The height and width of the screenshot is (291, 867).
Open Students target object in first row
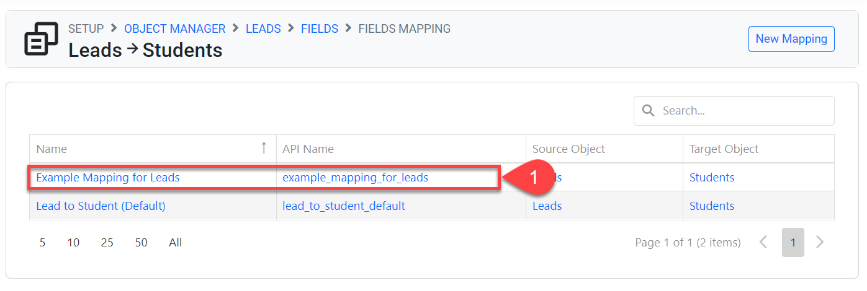click(711, 178)
